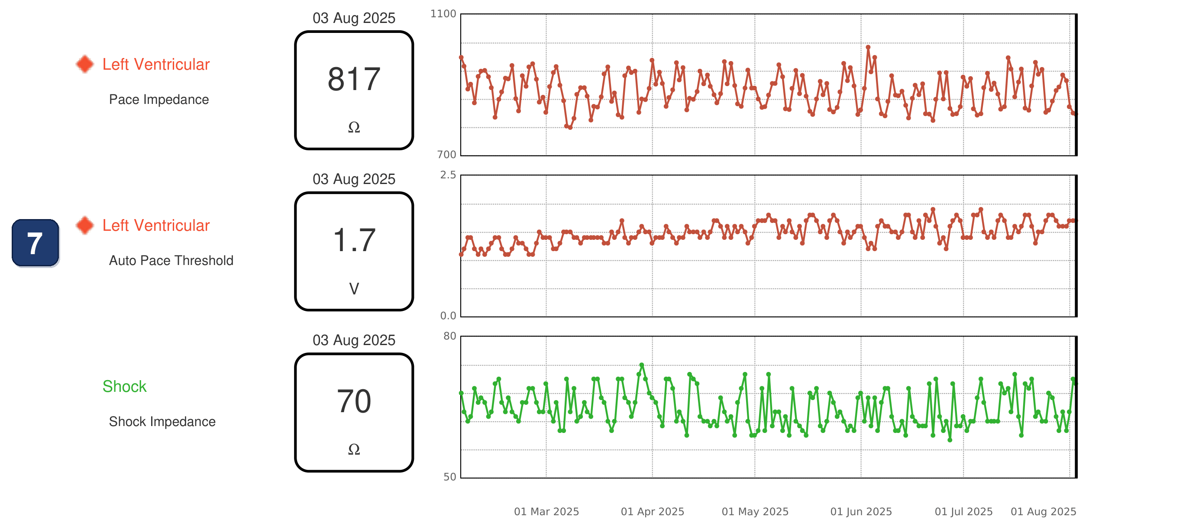Click the 700 y-axis label
The width and height of the screenshot is (1199, 520).
coord(446,154)
